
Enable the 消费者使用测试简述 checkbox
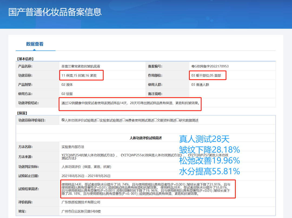[124, 120]
